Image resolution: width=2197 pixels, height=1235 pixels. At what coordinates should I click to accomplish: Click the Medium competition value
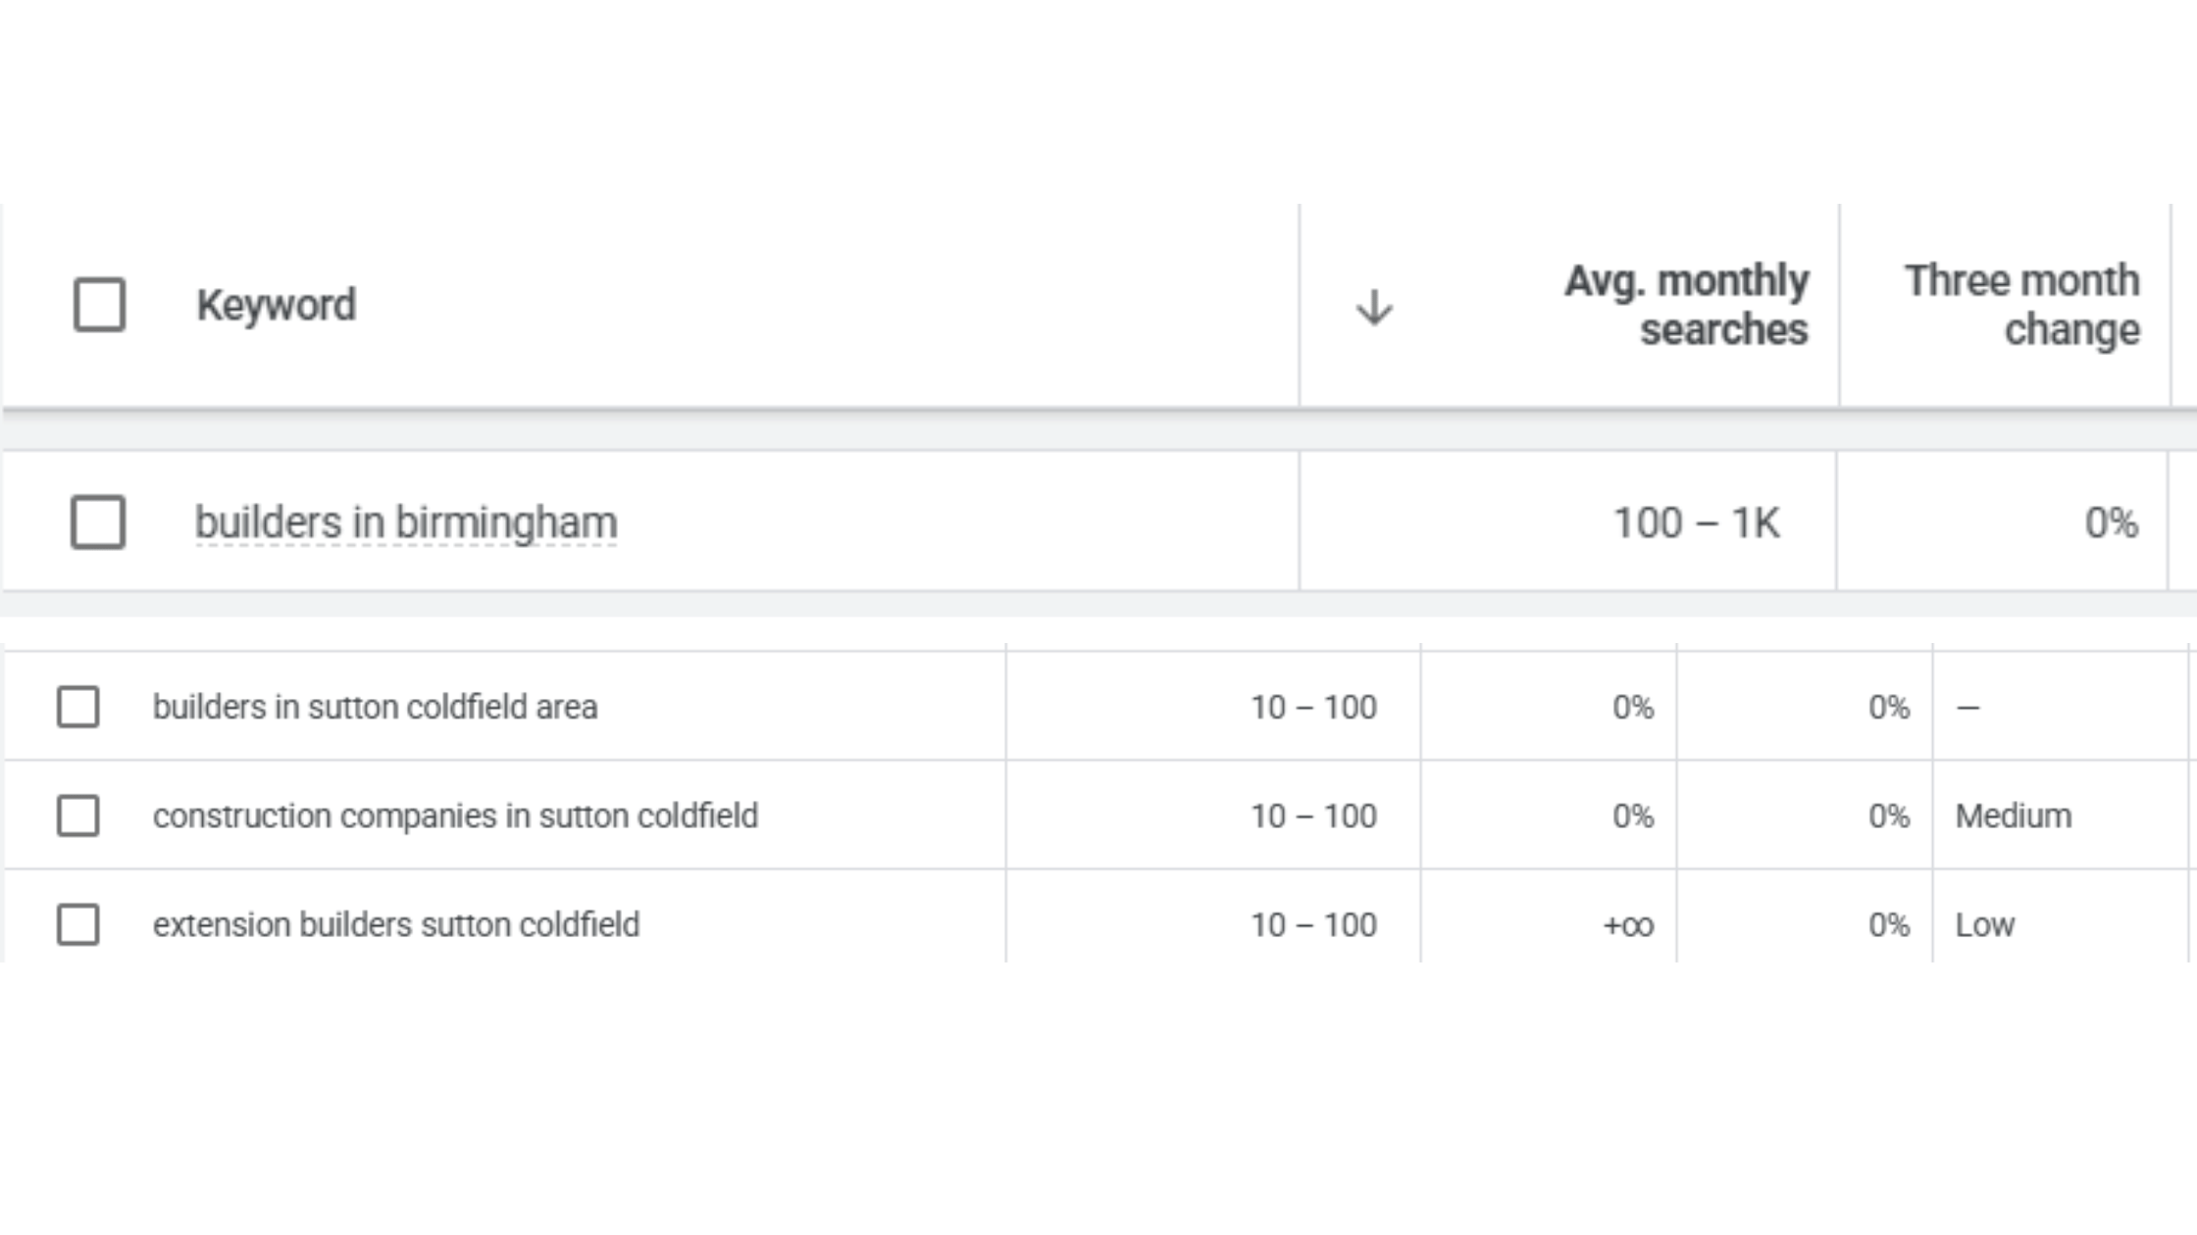(2013, 815)
